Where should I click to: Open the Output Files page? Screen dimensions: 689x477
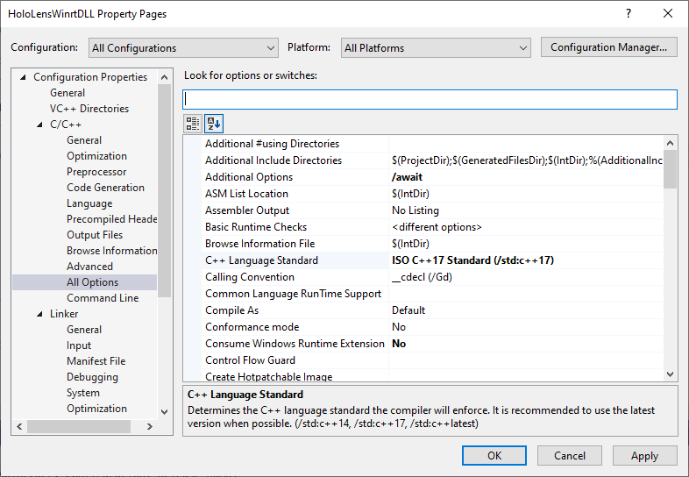tap(95, 235)
